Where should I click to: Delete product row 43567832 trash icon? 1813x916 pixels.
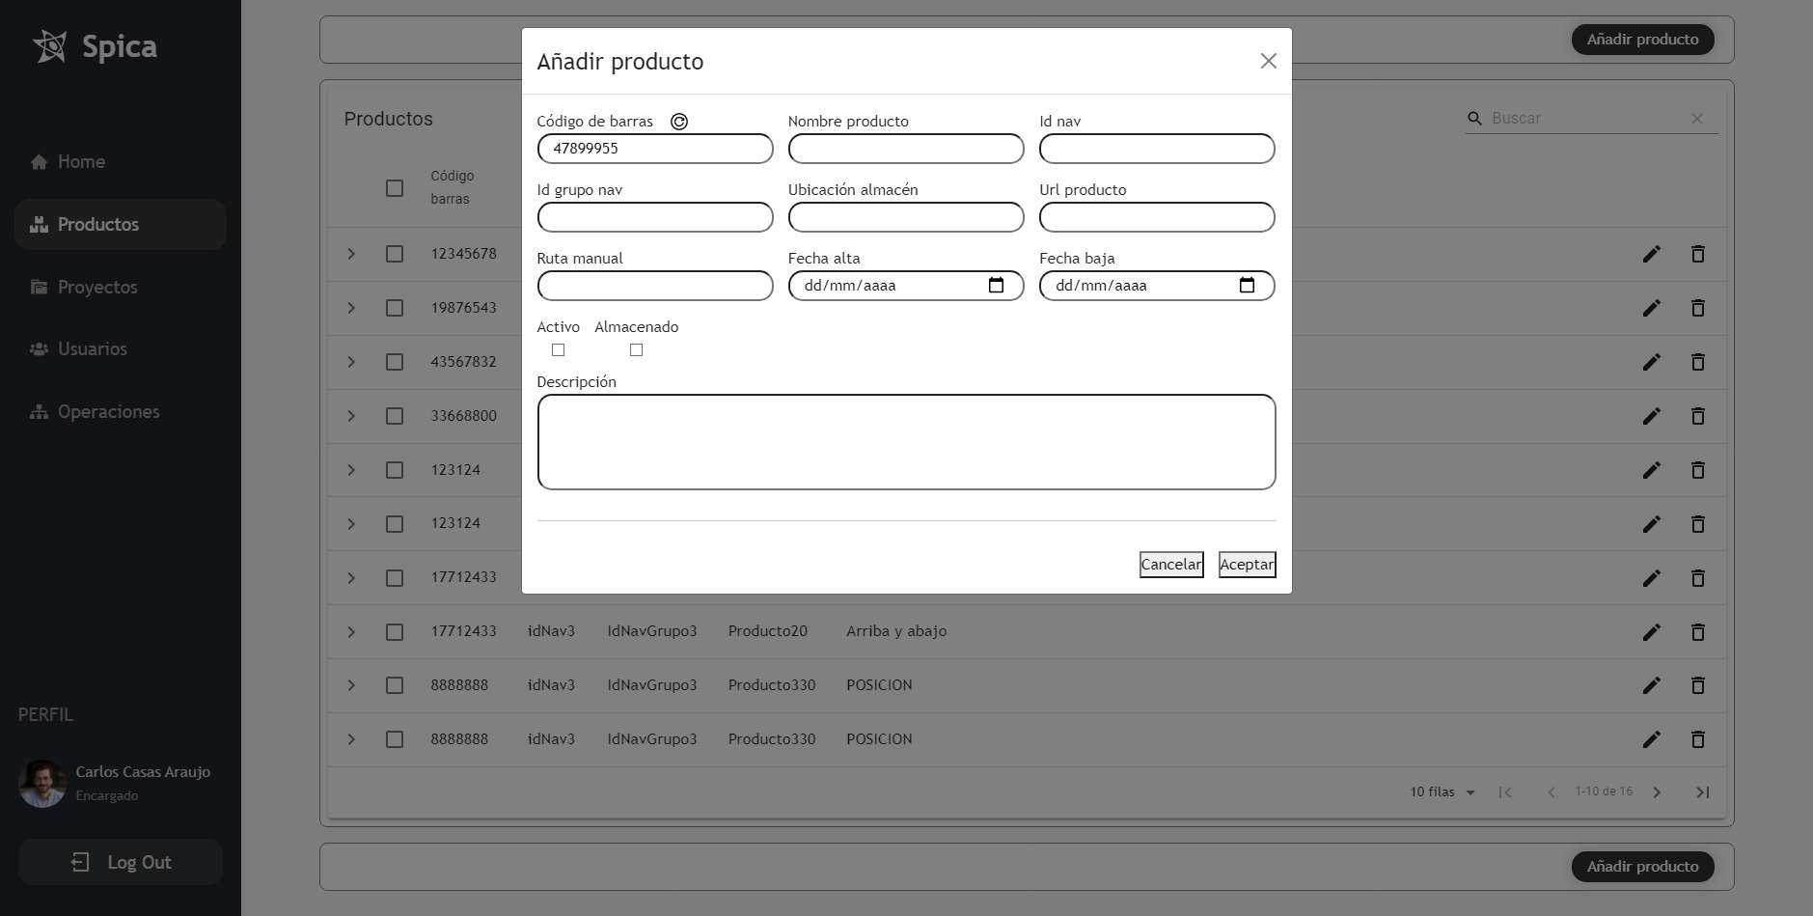(x=1697, y=362)
